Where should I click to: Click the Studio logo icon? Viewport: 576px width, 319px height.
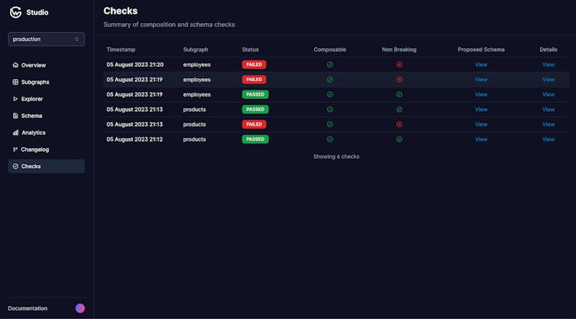15,12
